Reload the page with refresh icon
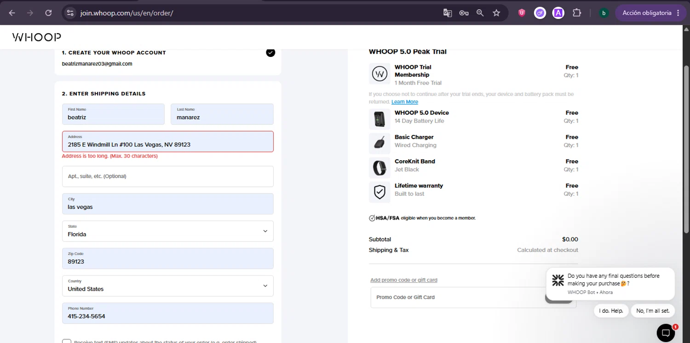Viewport: 690px width, 343px height. pyautogui.click(x=48, y=13)
